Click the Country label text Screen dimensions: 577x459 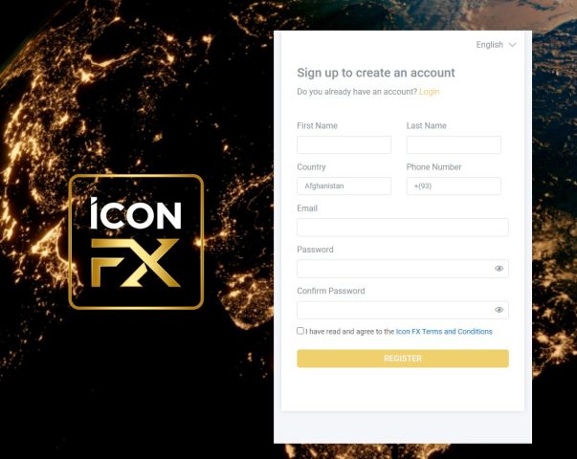coord(311,167)
